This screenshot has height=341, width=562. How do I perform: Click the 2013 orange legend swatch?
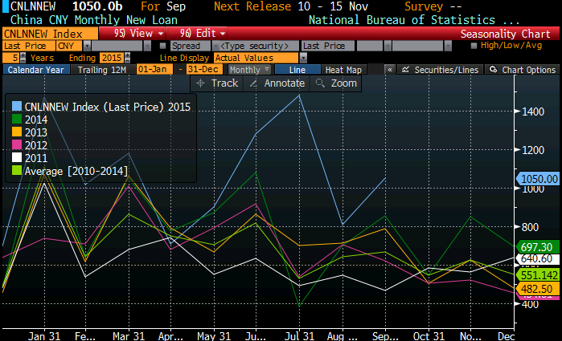click(16, 133)
